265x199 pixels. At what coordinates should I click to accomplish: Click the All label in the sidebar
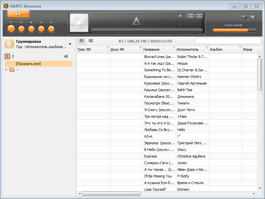[x=66, y=56]
